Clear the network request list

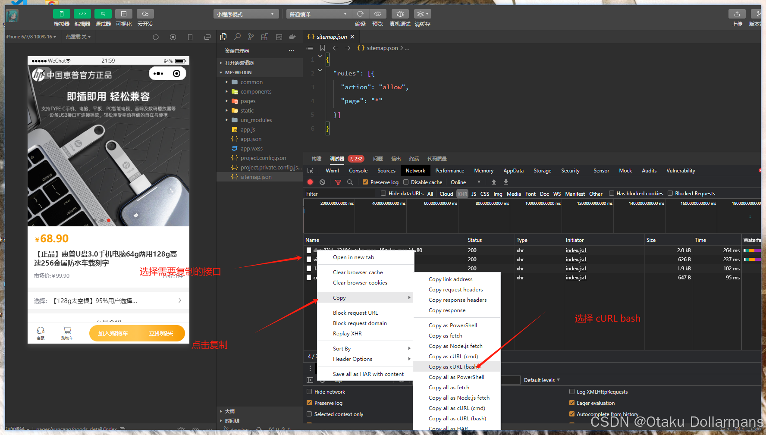(x=322, y=182)
